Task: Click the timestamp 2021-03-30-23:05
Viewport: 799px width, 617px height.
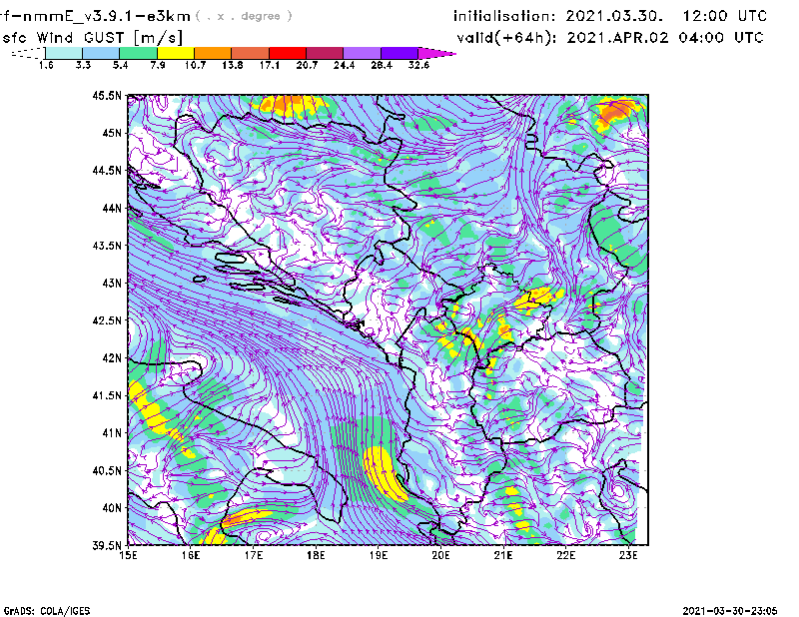Action: (x=730, y=611)
